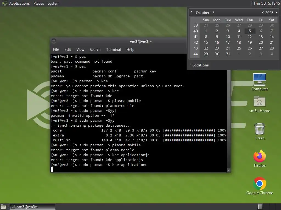Click the workspace switcher square in bottom panel
This screenshot has width=281, height=210.
(x=260, y=207)
